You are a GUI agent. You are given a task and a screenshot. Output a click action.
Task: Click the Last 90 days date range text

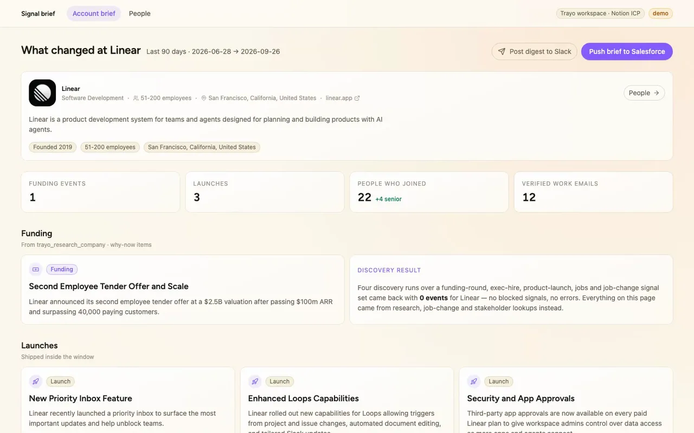coord(213,51)
